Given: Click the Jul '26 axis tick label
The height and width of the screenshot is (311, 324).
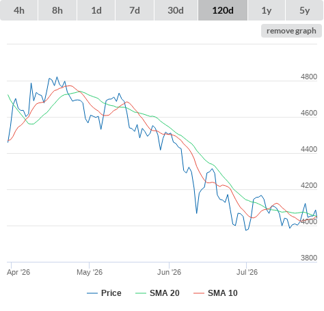Looking at the screenshot, I should (x=247, y=272).
